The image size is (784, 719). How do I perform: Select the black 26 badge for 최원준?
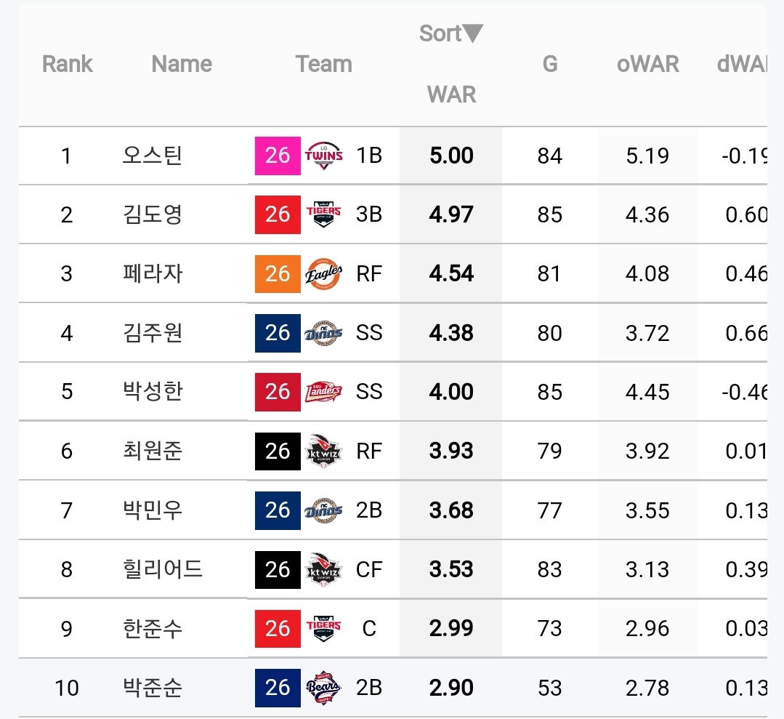pyautogui.click(x=278, y=451)
